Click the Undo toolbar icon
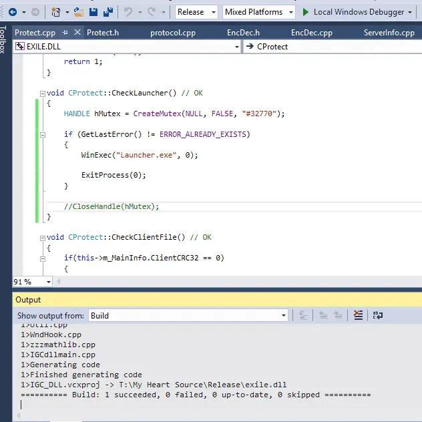This screenshot has width=422, height=422. pyautogui.click(x=128, y=12)
